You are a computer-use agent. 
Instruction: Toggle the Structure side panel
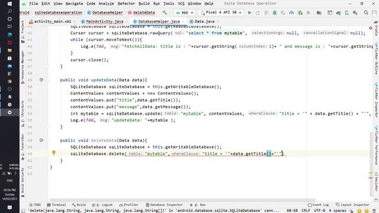pyautogui.click(x=23, y=114)
